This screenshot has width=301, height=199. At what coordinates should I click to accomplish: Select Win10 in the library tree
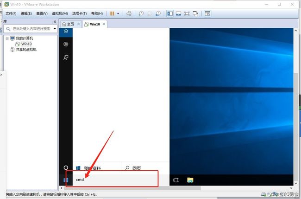[x=26, y=44]
